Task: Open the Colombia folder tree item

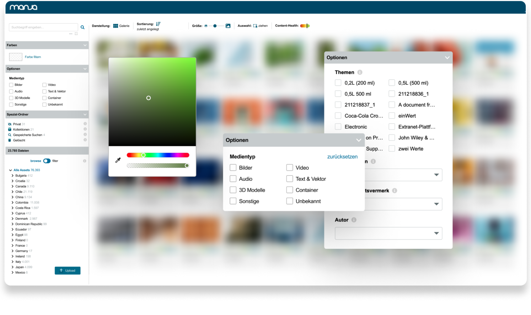Action: click(x=22, y=203)
